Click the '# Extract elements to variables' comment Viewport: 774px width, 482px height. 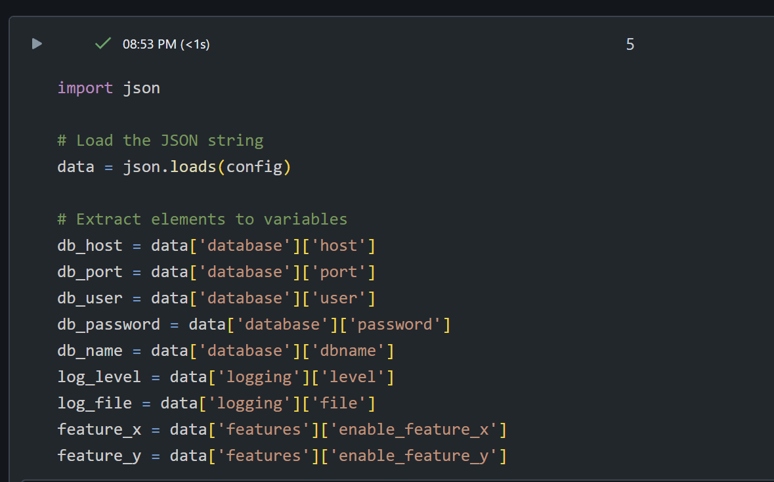point(202,219)
